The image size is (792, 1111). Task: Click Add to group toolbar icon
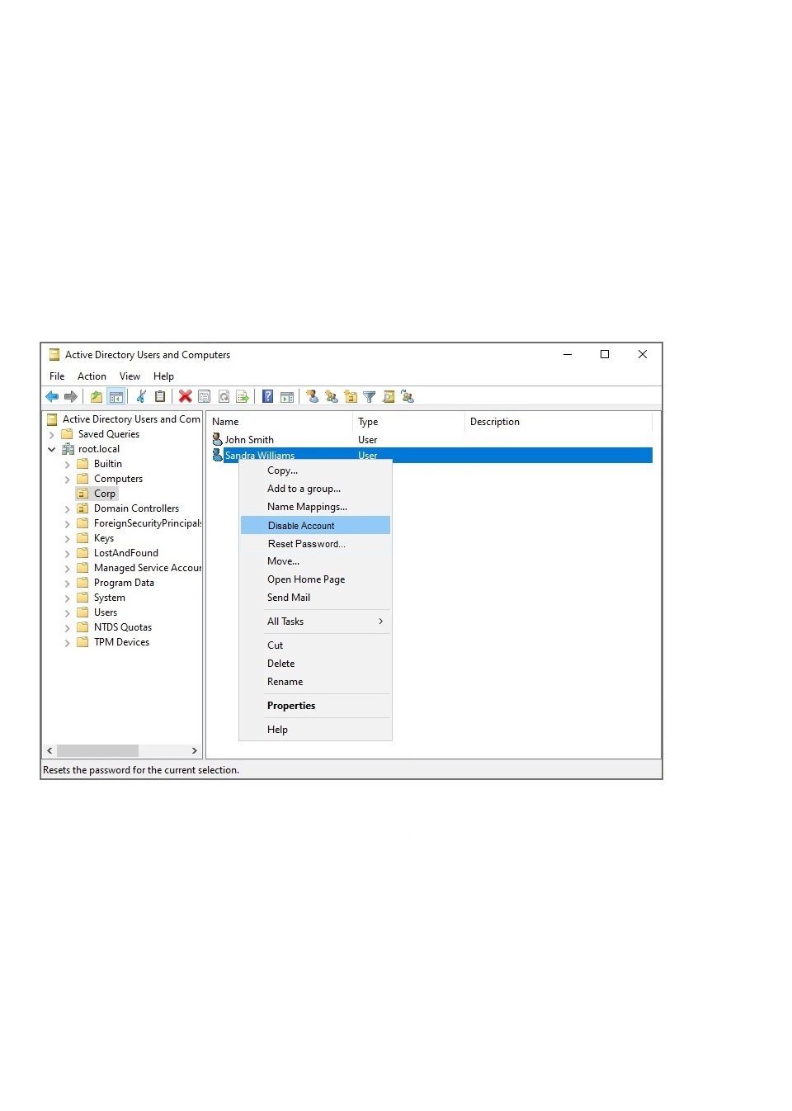(x=408, y=397)
